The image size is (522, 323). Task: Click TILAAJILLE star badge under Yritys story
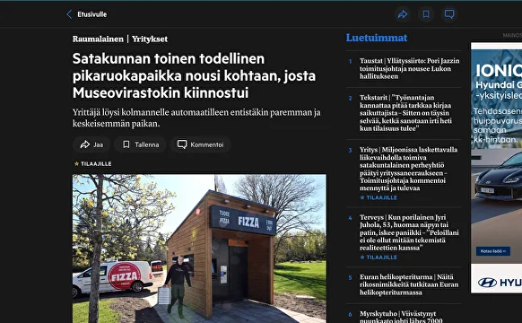(x=378, y=197)
